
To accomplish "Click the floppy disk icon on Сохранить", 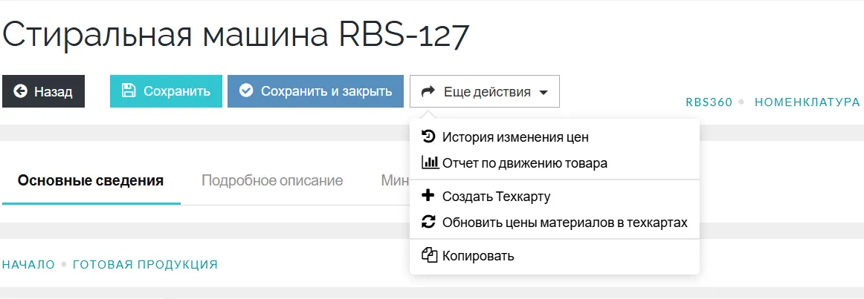I will coord(129,91).
